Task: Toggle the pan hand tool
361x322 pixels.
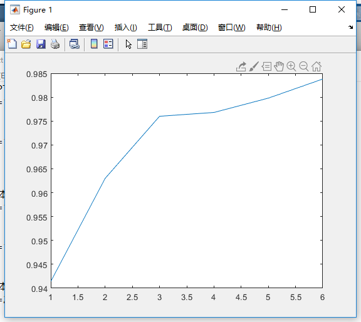Action: 279,66
